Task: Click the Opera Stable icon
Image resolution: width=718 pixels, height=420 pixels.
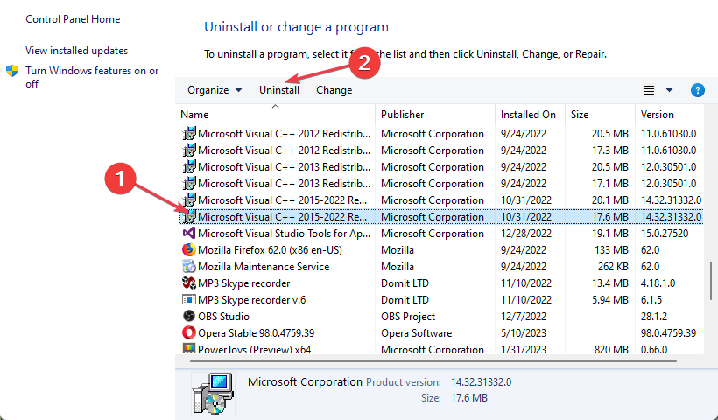Action: tap(188, 332)
